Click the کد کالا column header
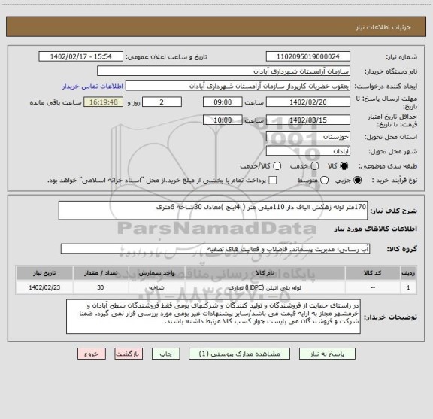This screenshot has width=433, height=419. (x=373, y=273)
